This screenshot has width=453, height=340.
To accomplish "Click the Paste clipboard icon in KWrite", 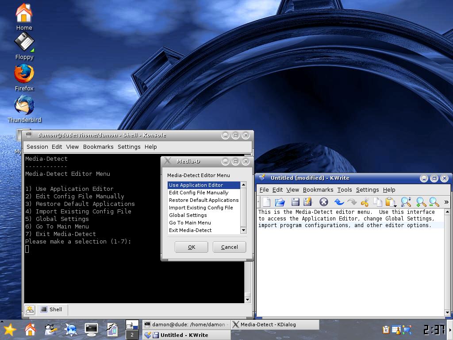I will coord(390,202).
